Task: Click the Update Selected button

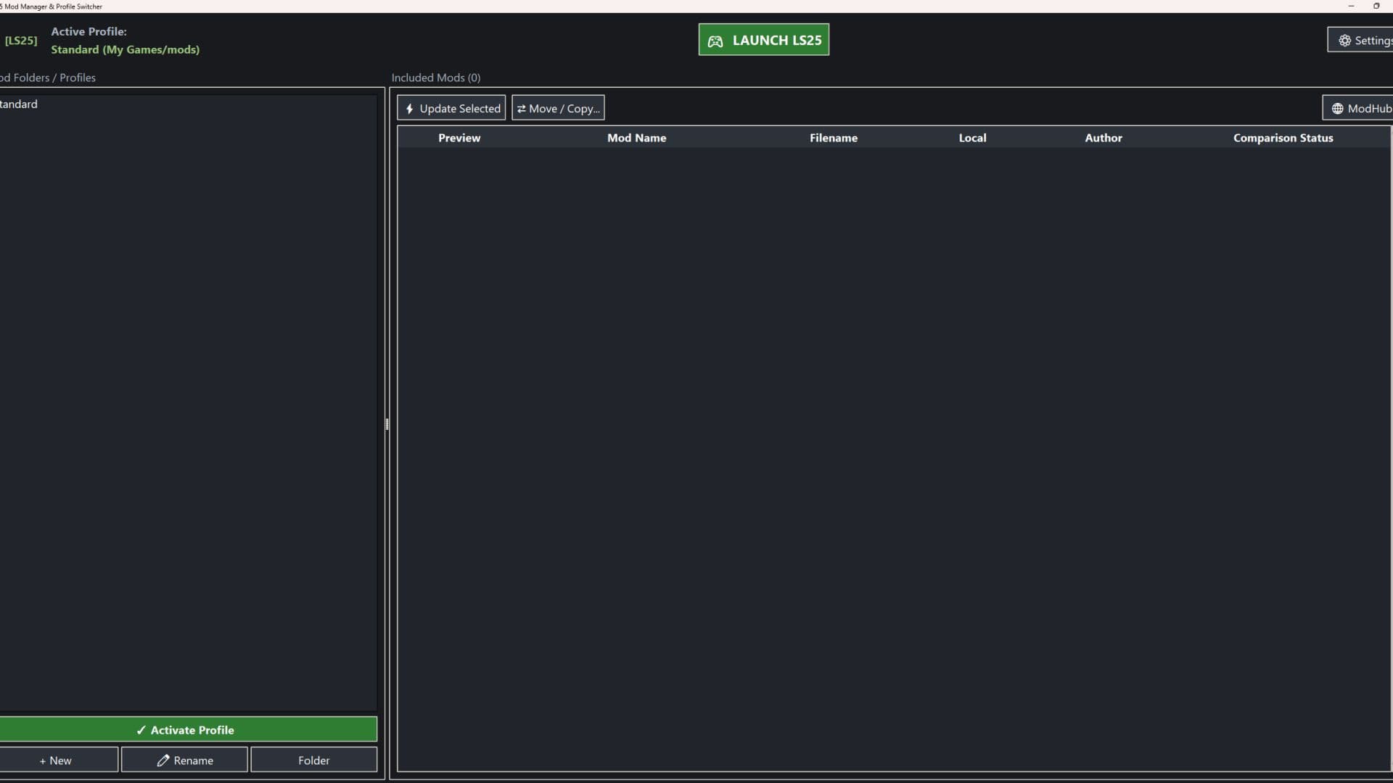Action: [x=451, y=108]
